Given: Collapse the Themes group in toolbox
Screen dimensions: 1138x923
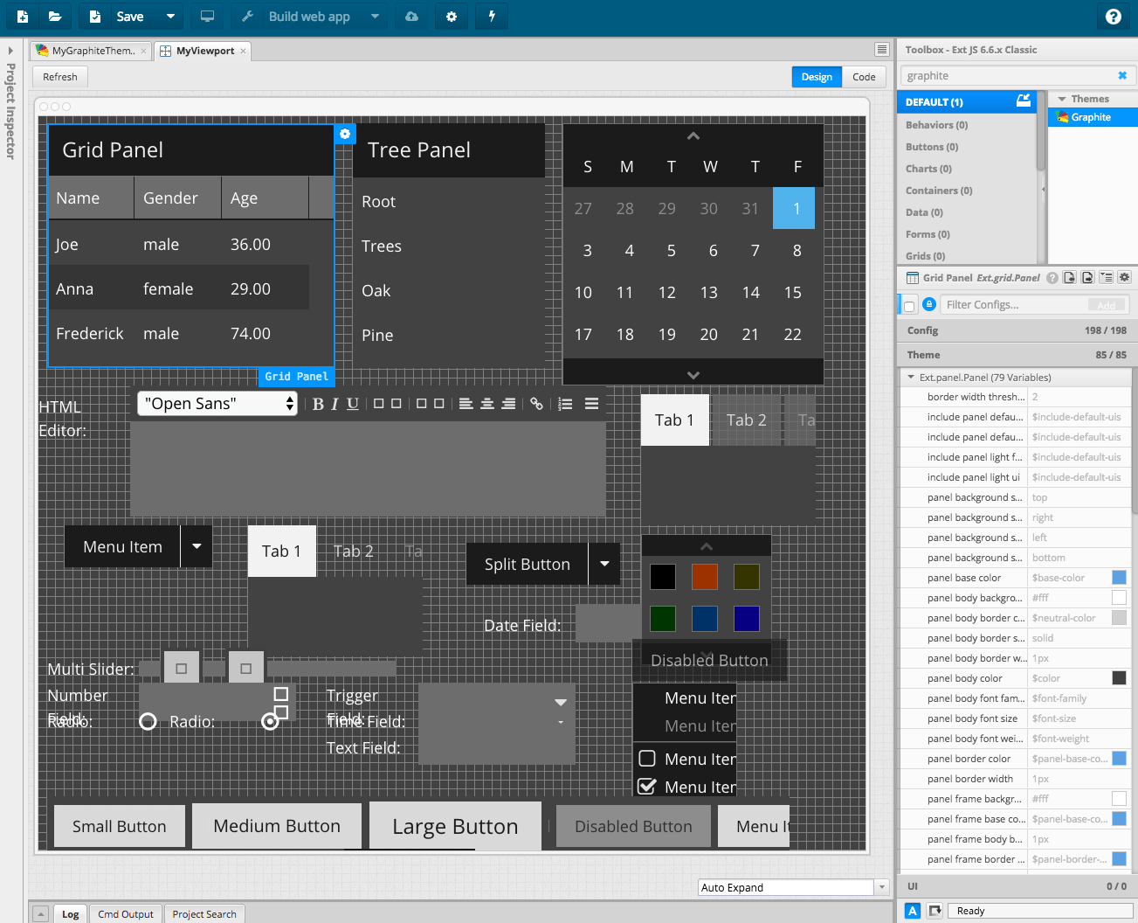Looking at the screenshot, I should click(1062, 100).
